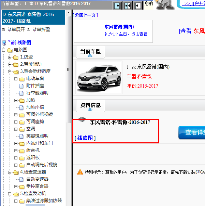Expand the 内饰灯和车门 folder
The height and width of the screenshot is (206, 205).
[x=16, y=143]
